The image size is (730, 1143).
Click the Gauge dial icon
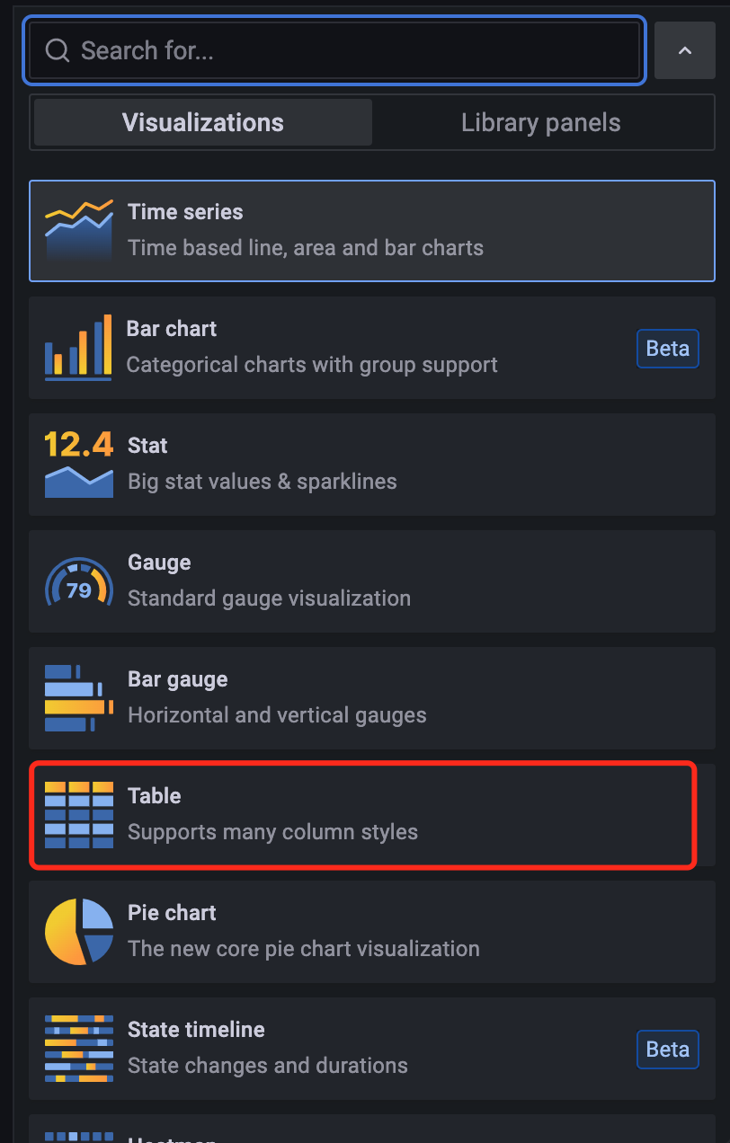click(79, 581)
